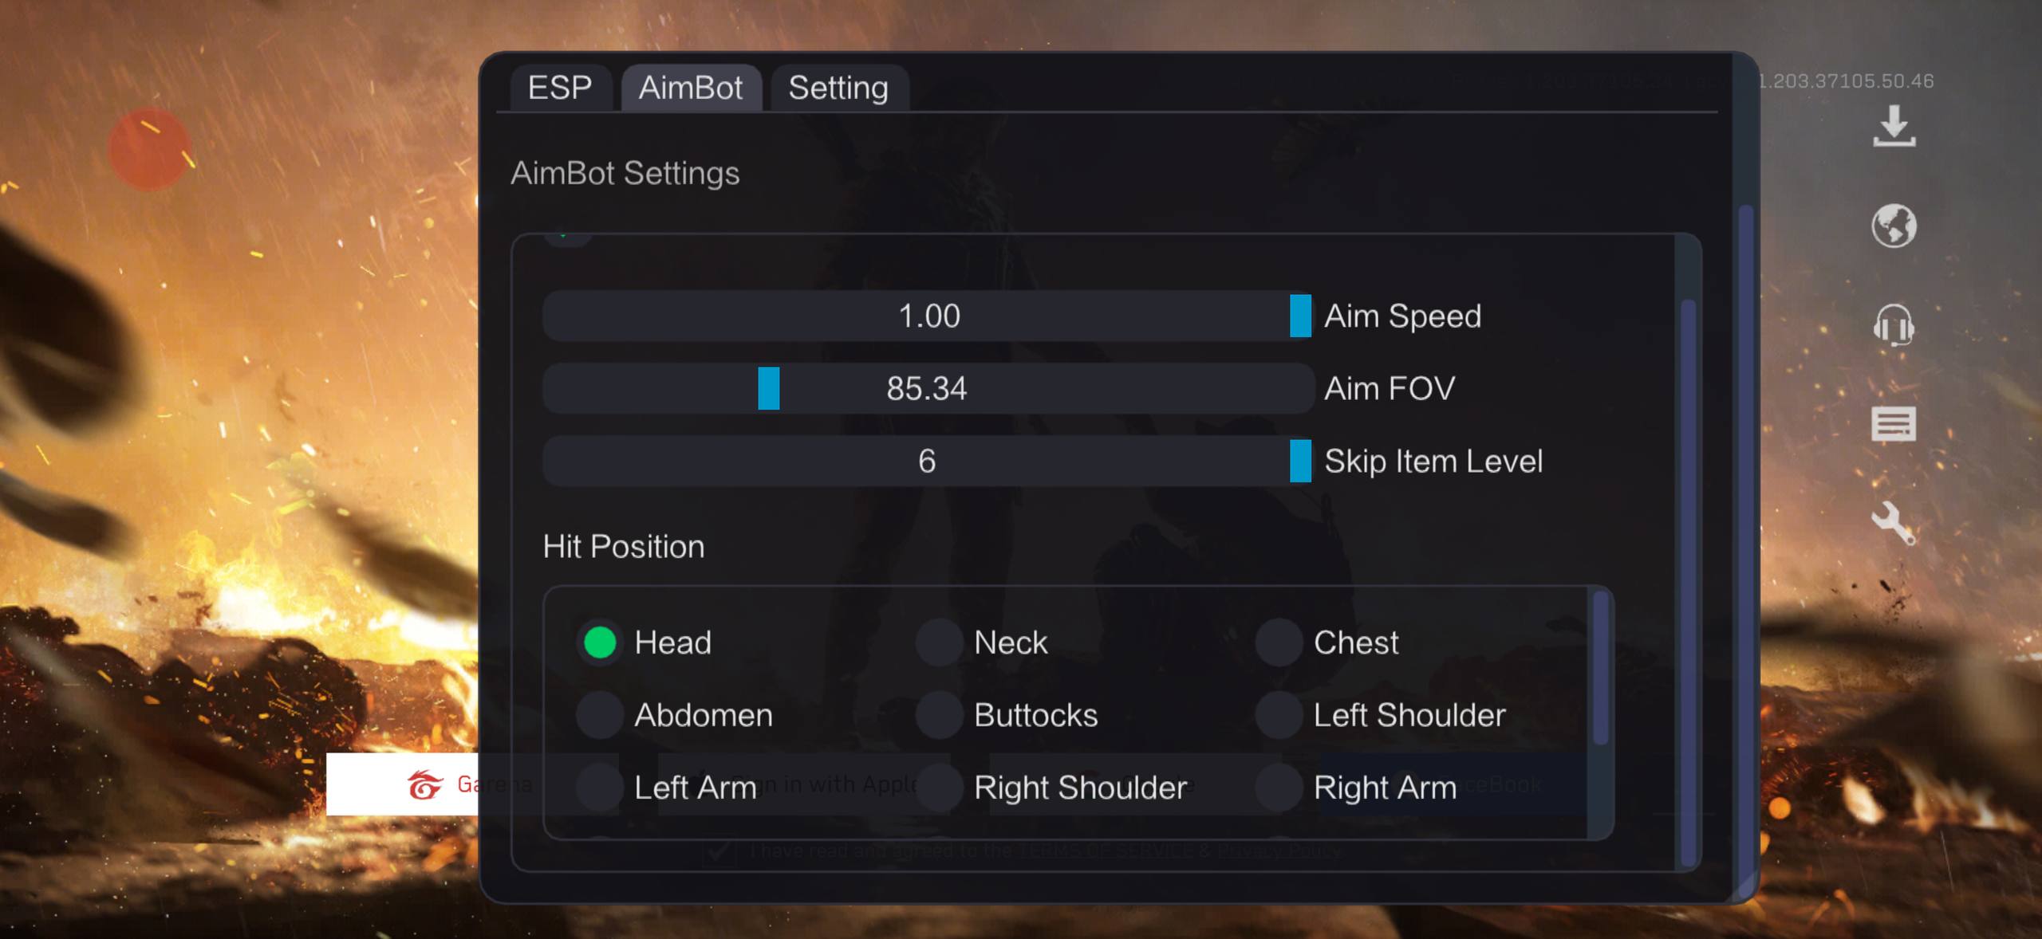The image size is (2042, 939).
Task: Select Neck hit position
Action: click(940, 642)
